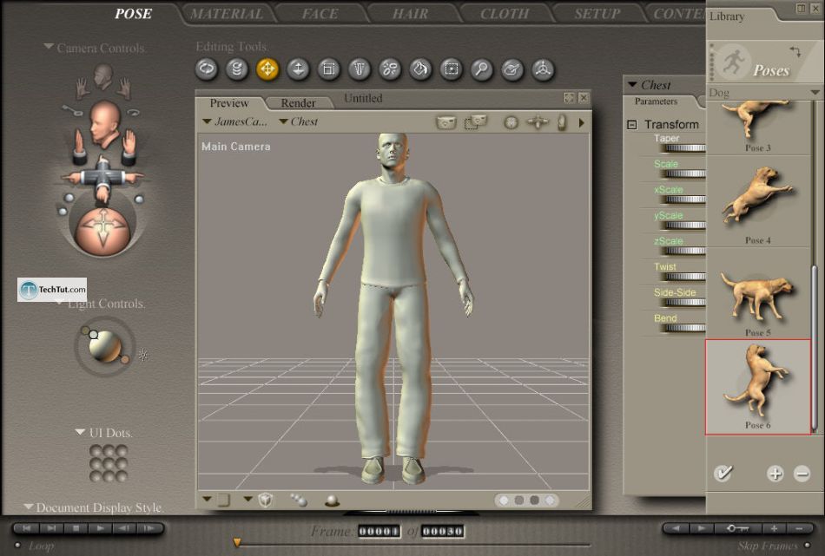825x556 pixels.
Task: Switch to the MATERIAL room tab
Action: 227,14
